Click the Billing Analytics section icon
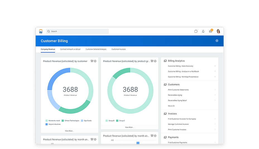 coord(165,61)
